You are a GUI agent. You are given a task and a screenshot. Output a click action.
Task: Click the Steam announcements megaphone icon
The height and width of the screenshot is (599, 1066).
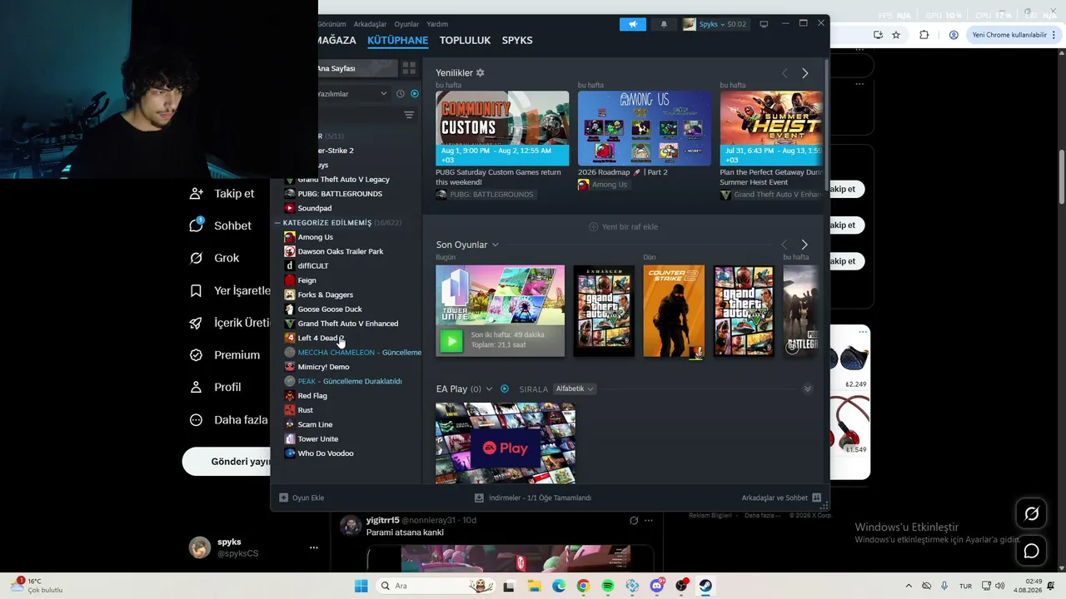[633, 24]
